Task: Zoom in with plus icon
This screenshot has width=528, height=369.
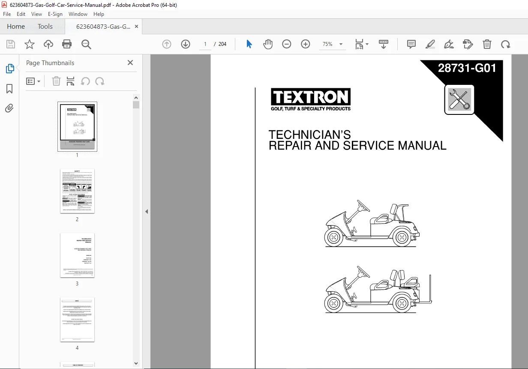Action: point(306,44)
